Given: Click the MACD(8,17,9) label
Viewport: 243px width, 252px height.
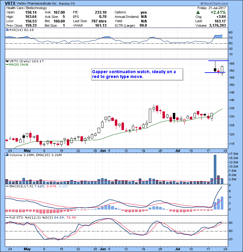Looking at the screenshot, I should click(x=21, y=186).
